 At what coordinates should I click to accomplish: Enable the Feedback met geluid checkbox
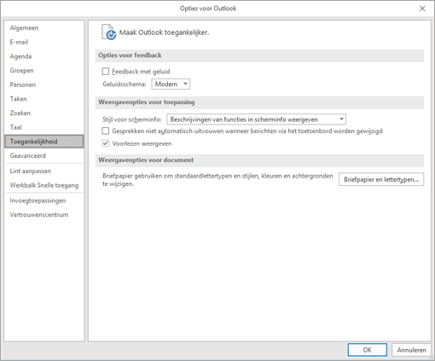(106, 71)
